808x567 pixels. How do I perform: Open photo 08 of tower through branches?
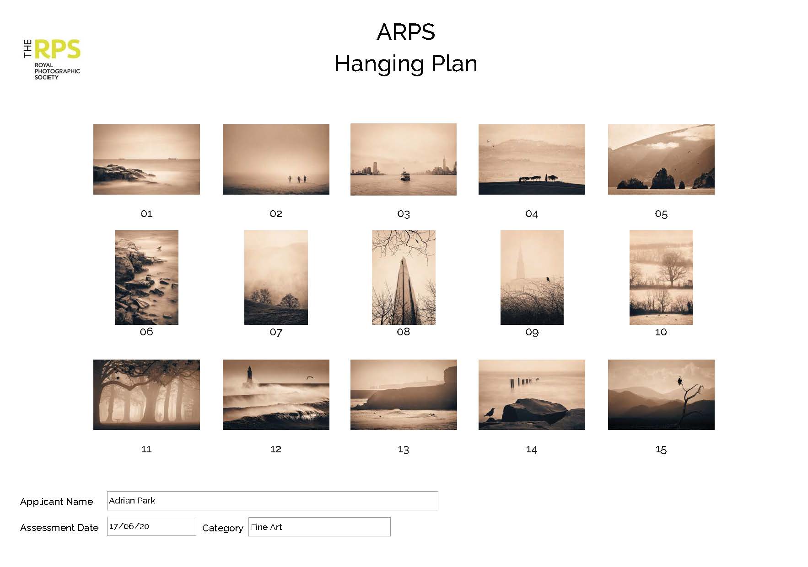tap(403, 277)
